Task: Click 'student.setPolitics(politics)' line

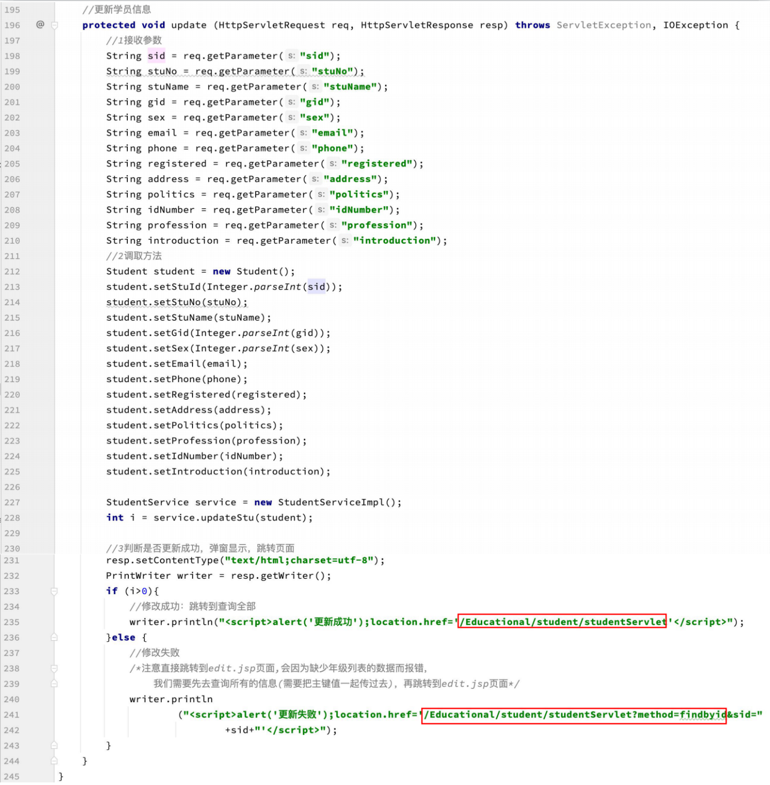Action: point(195,425)
